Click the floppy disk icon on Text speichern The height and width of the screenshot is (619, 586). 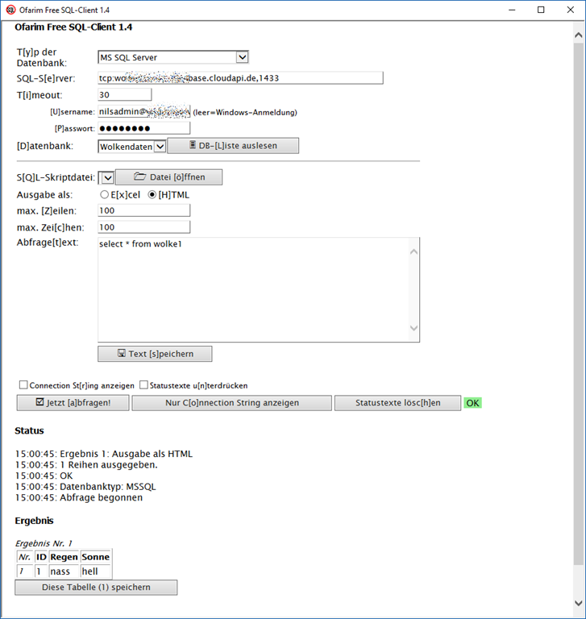122,353
